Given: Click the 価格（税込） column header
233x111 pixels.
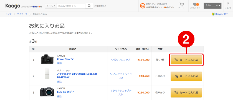Looking at the screenshot, I should (x=142, y=49).
